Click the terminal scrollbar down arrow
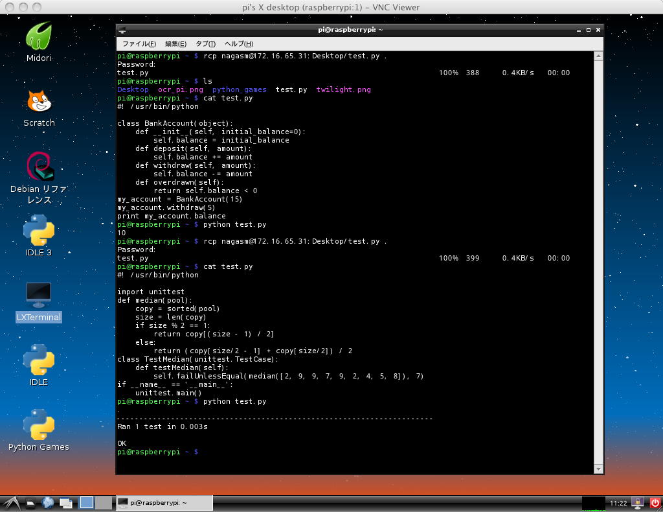This screenshot has height=512, width=663. point(598,469)
